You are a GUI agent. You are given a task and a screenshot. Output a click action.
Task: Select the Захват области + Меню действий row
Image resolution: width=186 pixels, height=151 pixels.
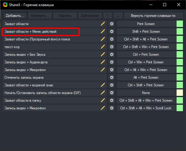pyautogui.click(x=55, y=32)
